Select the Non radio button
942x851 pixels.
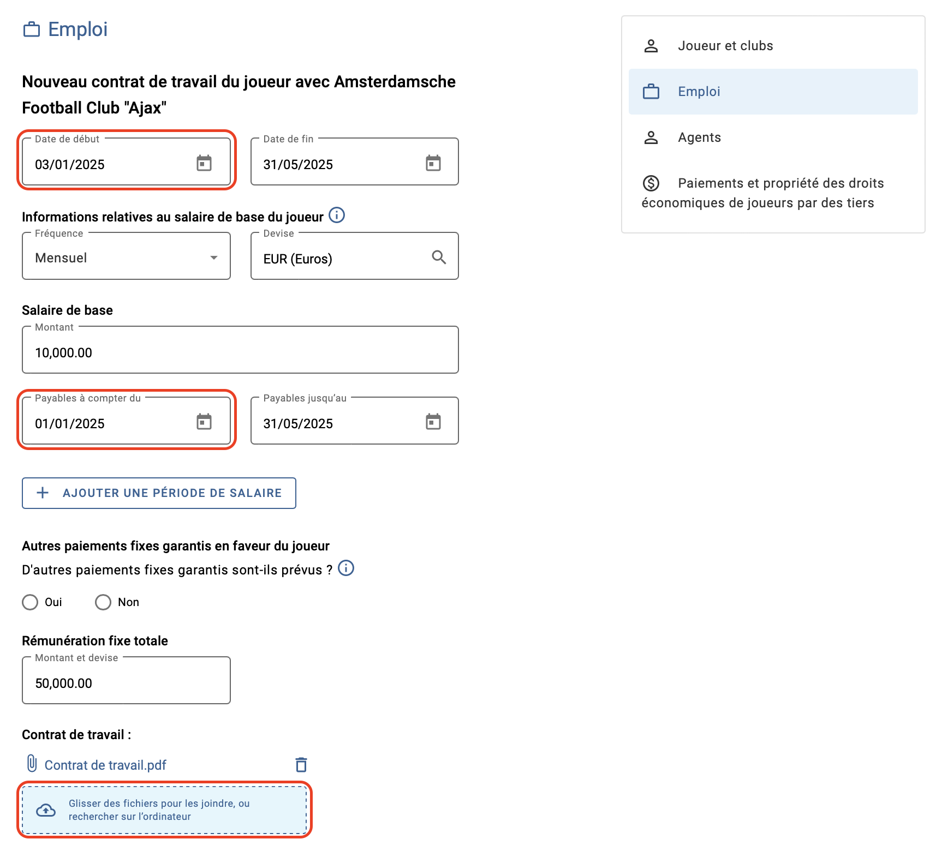103,602
